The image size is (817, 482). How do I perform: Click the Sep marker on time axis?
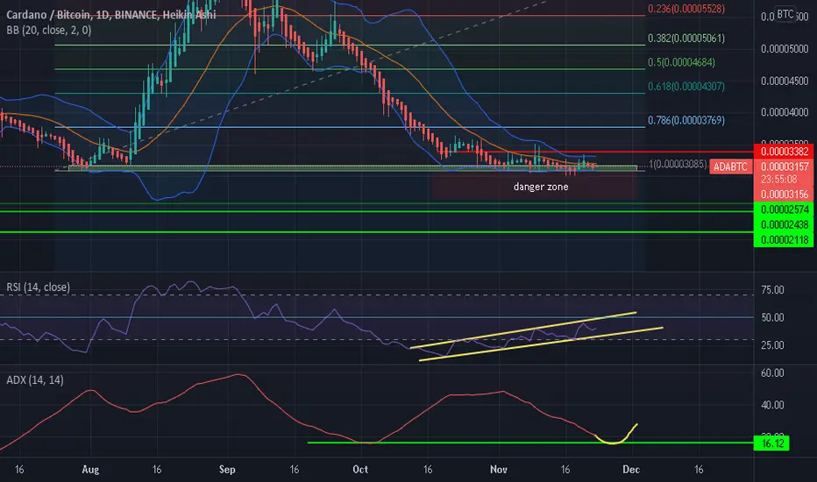click(227, 470)
